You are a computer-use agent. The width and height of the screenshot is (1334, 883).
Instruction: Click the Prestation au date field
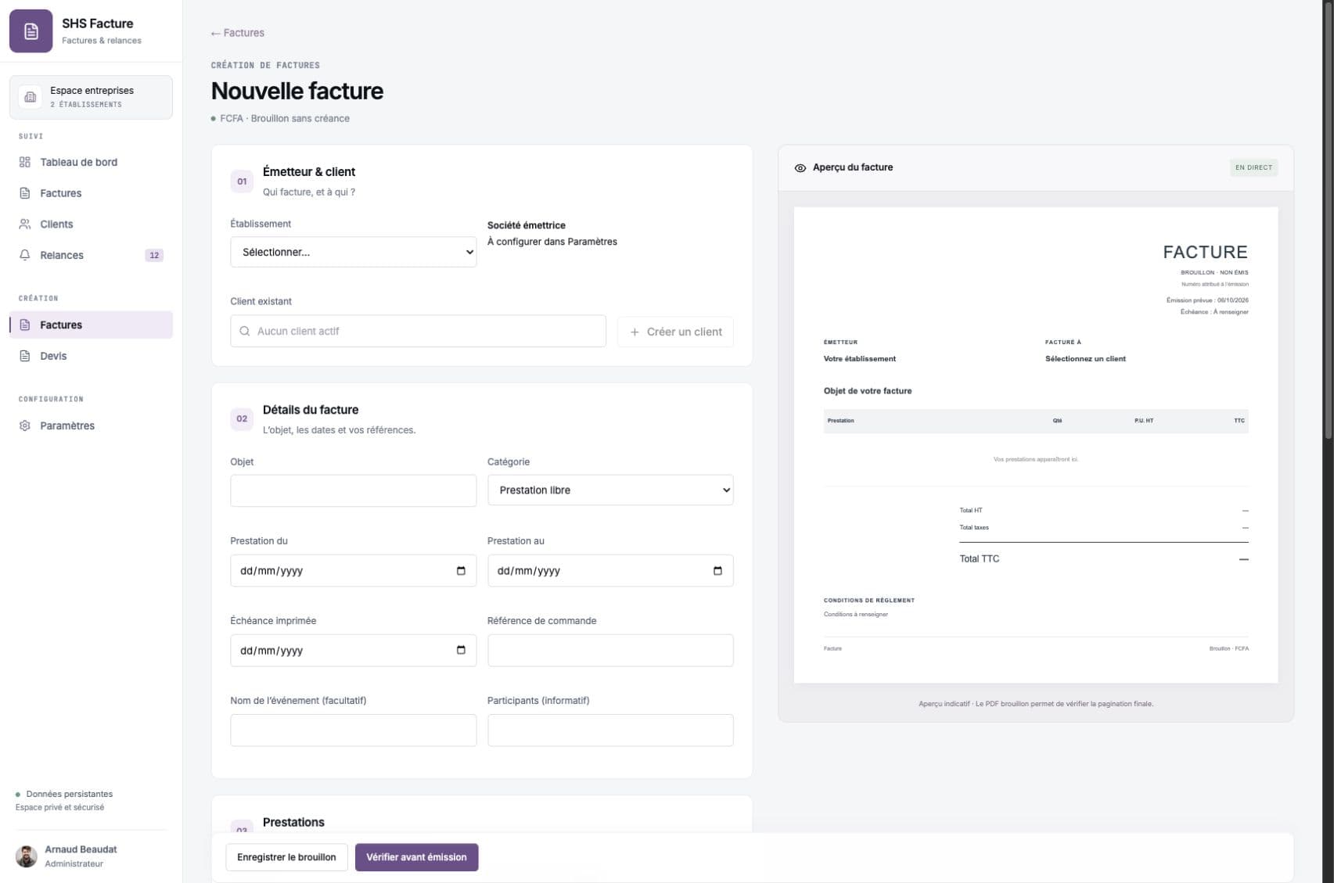[610, 571]
